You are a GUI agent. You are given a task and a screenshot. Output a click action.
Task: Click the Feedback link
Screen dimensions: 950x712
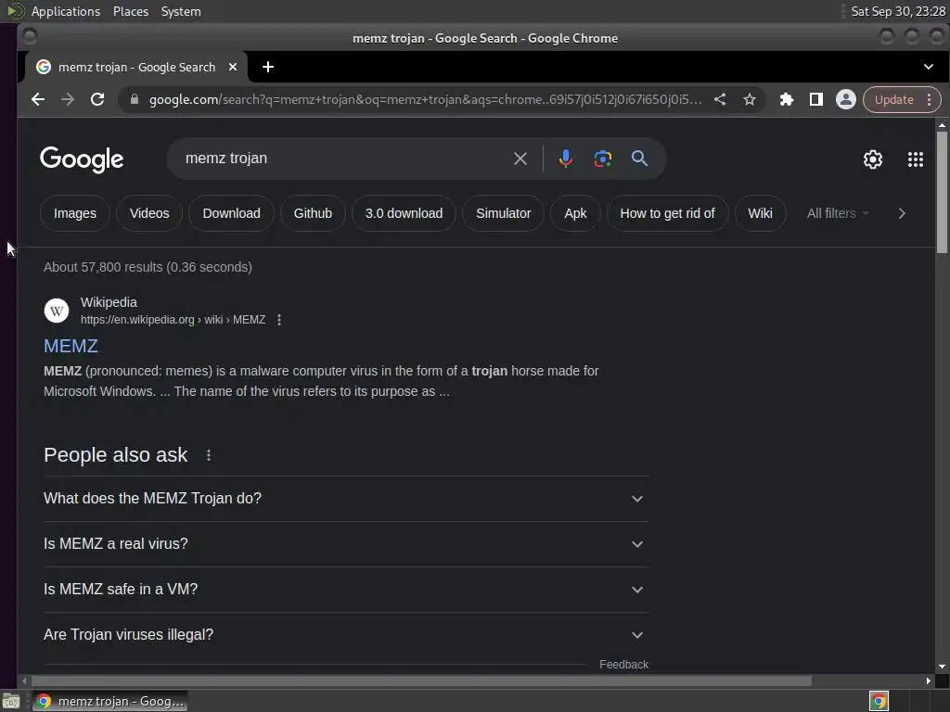623,664
